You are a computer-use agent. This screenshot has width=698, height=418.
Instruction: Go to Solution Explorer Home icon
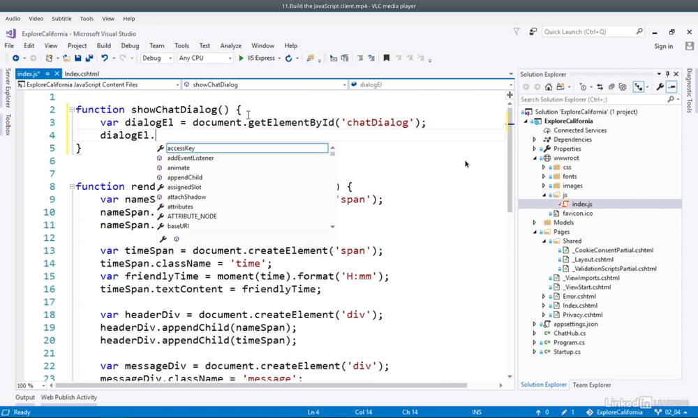pos(549,87)
